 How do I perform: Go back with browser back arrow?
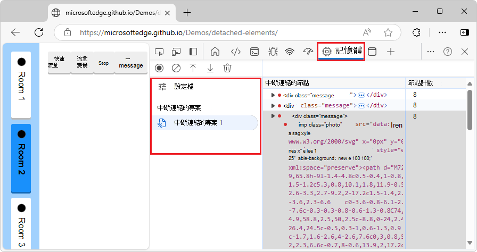[x=15, y=32]
